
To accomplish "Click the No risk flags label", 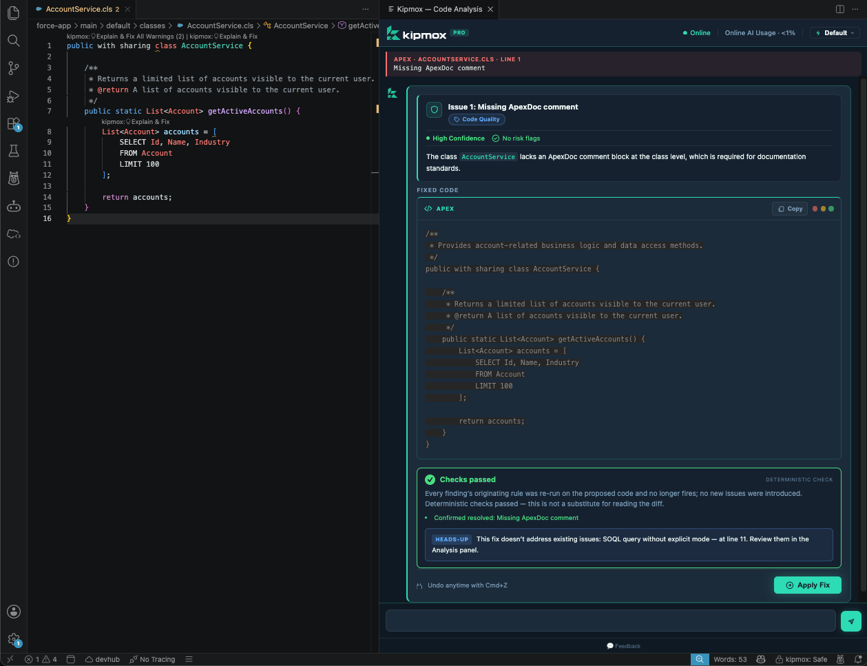I will pyautogui.click(x=516, y=138).
